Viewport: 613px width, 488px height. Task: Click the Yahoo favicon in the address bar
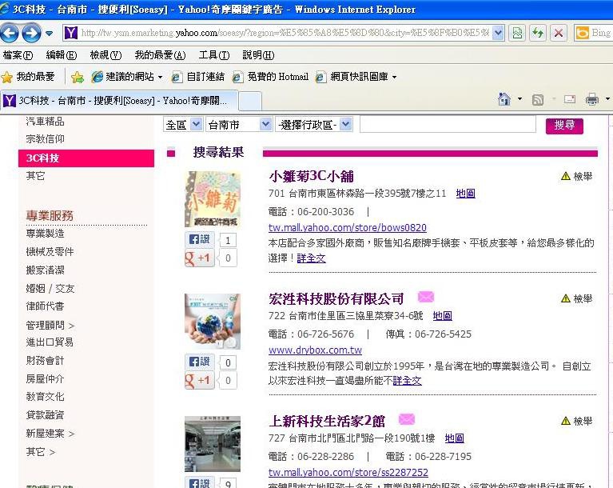click(71, 33)
